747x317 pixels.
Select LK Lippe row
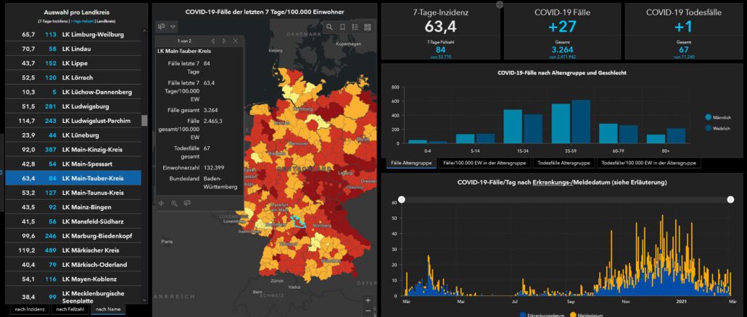click(x=73, y=63)
